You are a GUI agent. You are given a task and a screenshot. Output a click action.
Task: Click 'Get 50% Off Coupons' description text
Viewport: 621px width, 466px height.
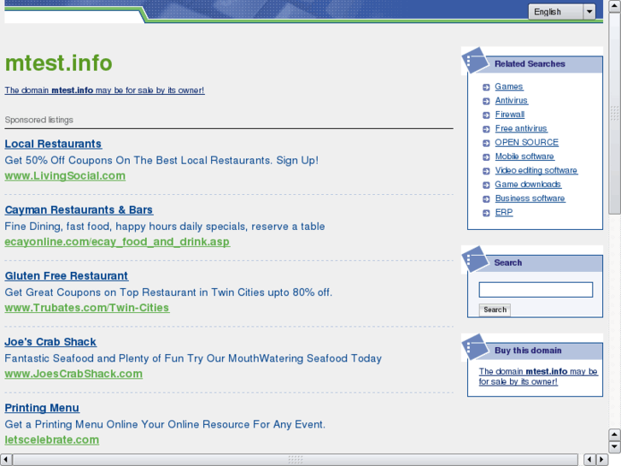[x=161, y=161]
